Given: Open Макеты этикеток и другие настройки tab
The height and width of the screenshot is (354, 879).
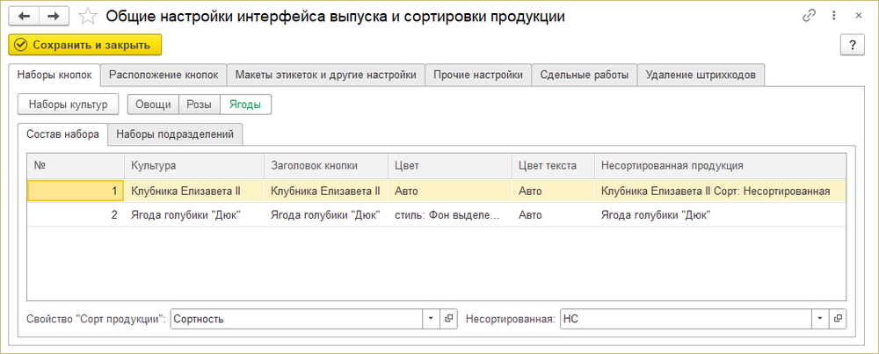Looking at the screenshot, I should (x=326, y=75).
